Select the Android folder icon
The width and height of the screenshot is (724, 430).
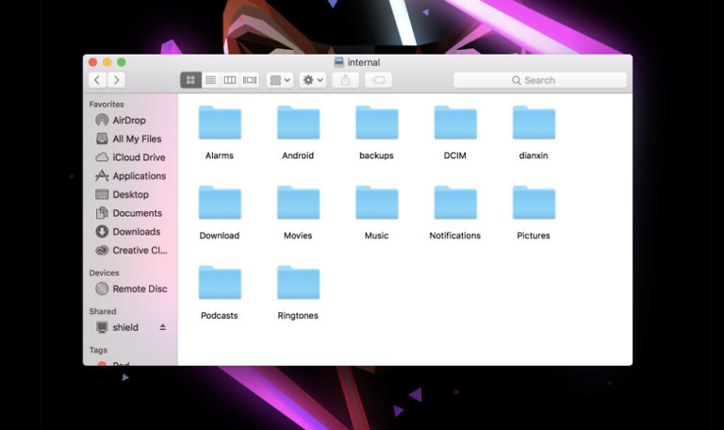[x=298, y=124]
